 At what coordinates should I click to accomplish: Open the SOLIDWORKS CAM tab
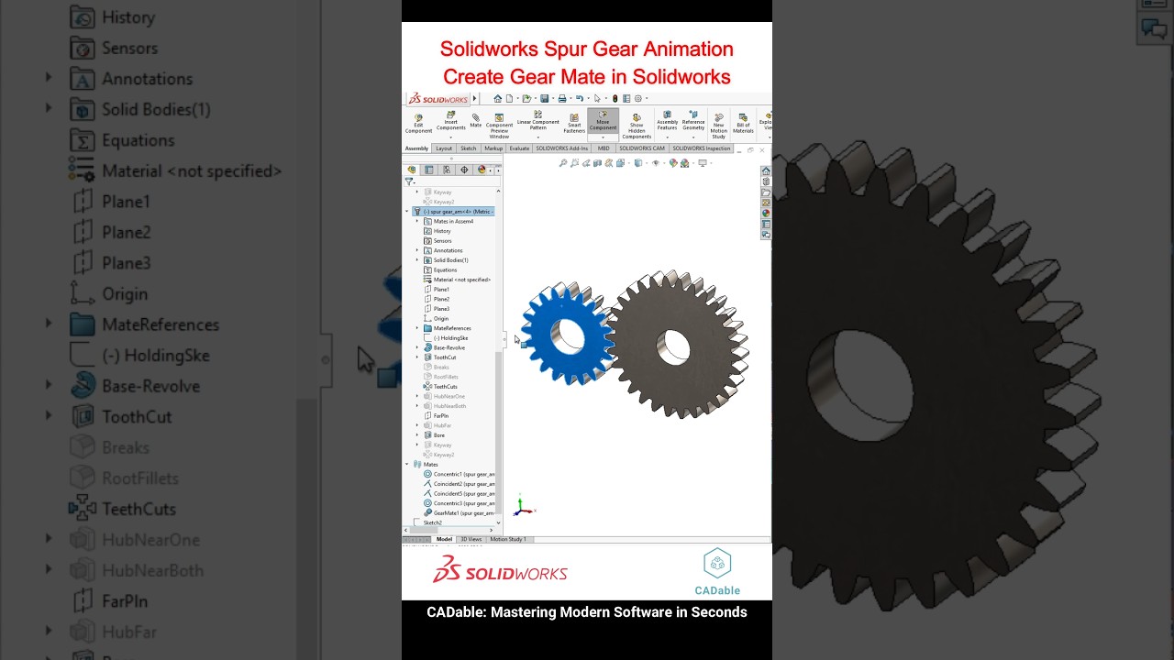(642, 148)
